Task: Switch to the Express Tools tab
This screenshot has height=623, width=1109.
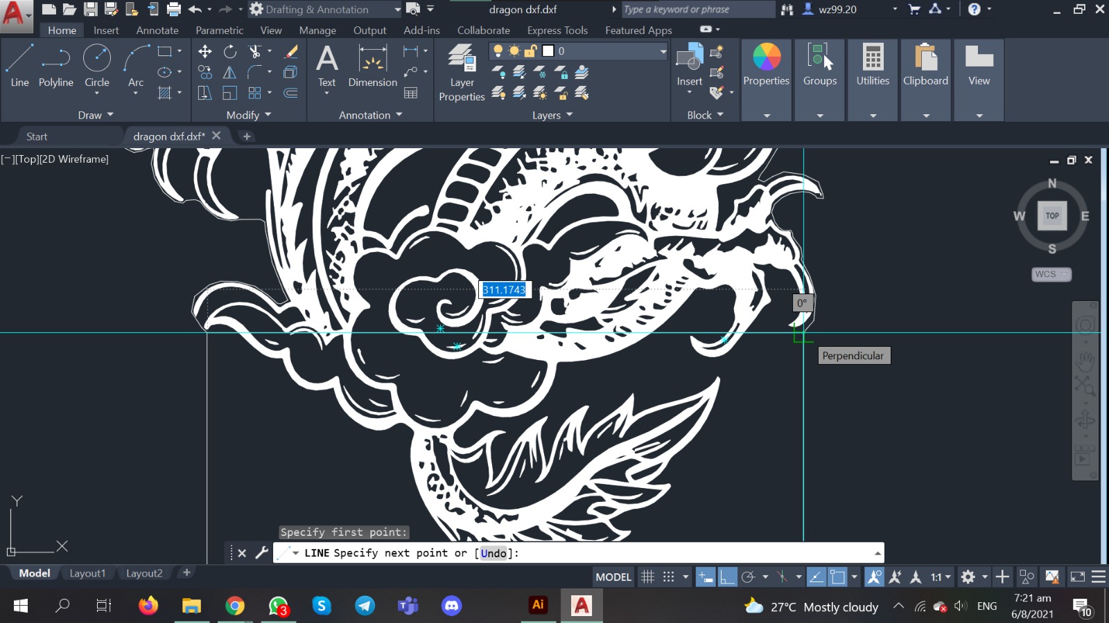Action: [557, 30]
